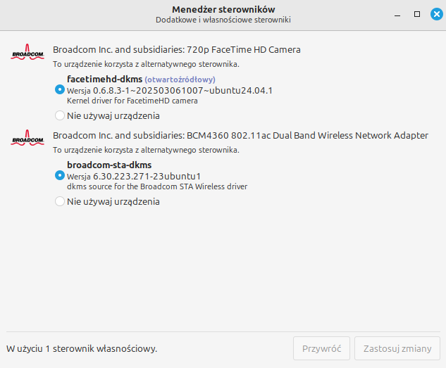Choose 'Nie używaj urządzenia' for the FaceTime camera
The width and height of the screenshot is (446, 368).
pyautogui.click(x=60, y=115)
